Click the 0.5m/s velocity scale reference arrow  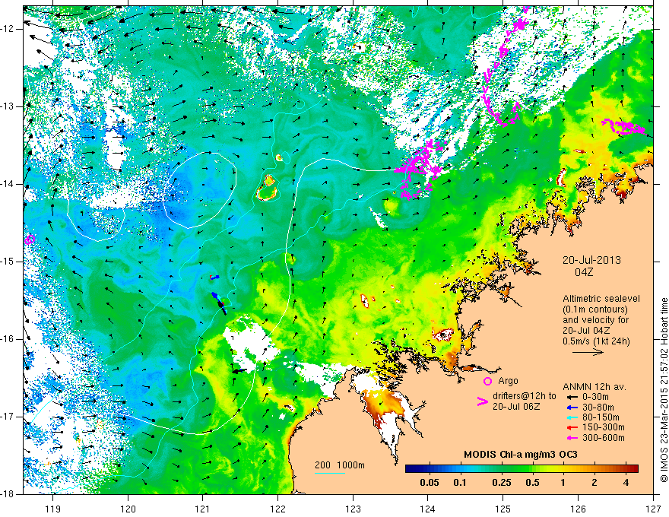click(588, 352)
